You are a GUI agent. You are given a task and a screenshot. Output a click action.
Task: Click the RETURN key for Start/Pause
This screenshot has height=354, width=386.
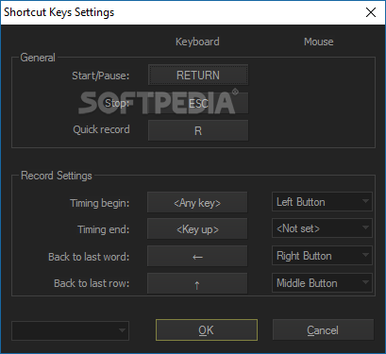click(x=198, y=75)
